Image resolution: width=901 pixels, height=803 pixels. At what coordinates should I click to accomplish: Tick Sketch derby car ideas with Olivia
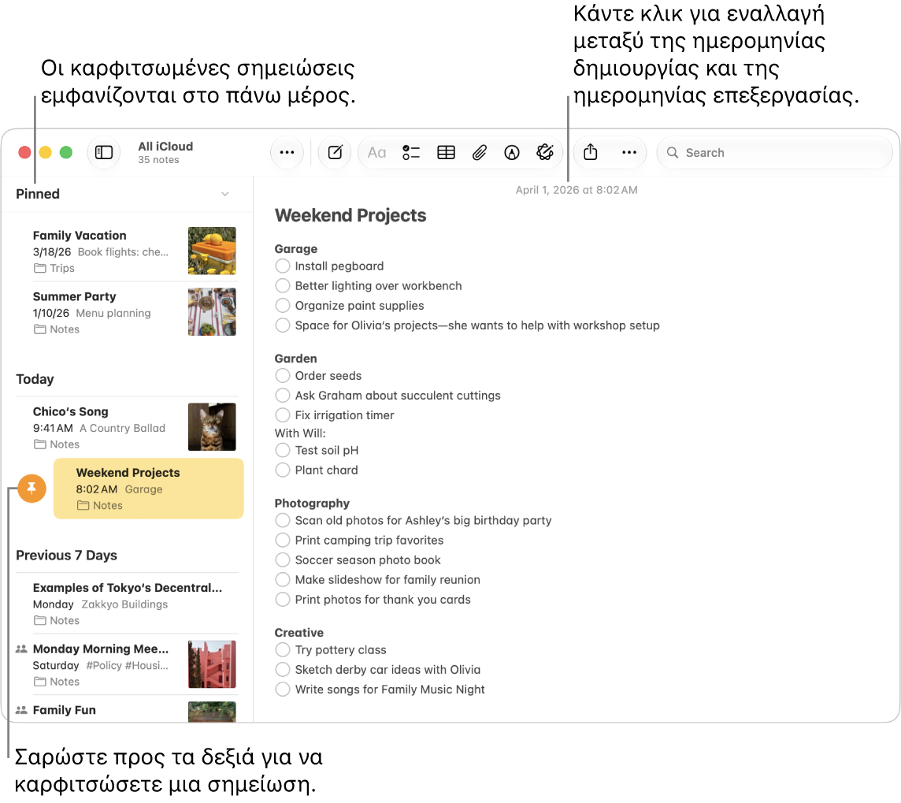(283, 670)
